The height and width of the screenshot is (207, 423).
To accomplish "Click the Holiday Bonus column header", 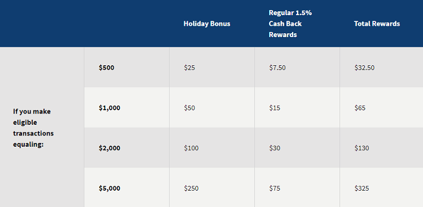I will click(207, 24).
